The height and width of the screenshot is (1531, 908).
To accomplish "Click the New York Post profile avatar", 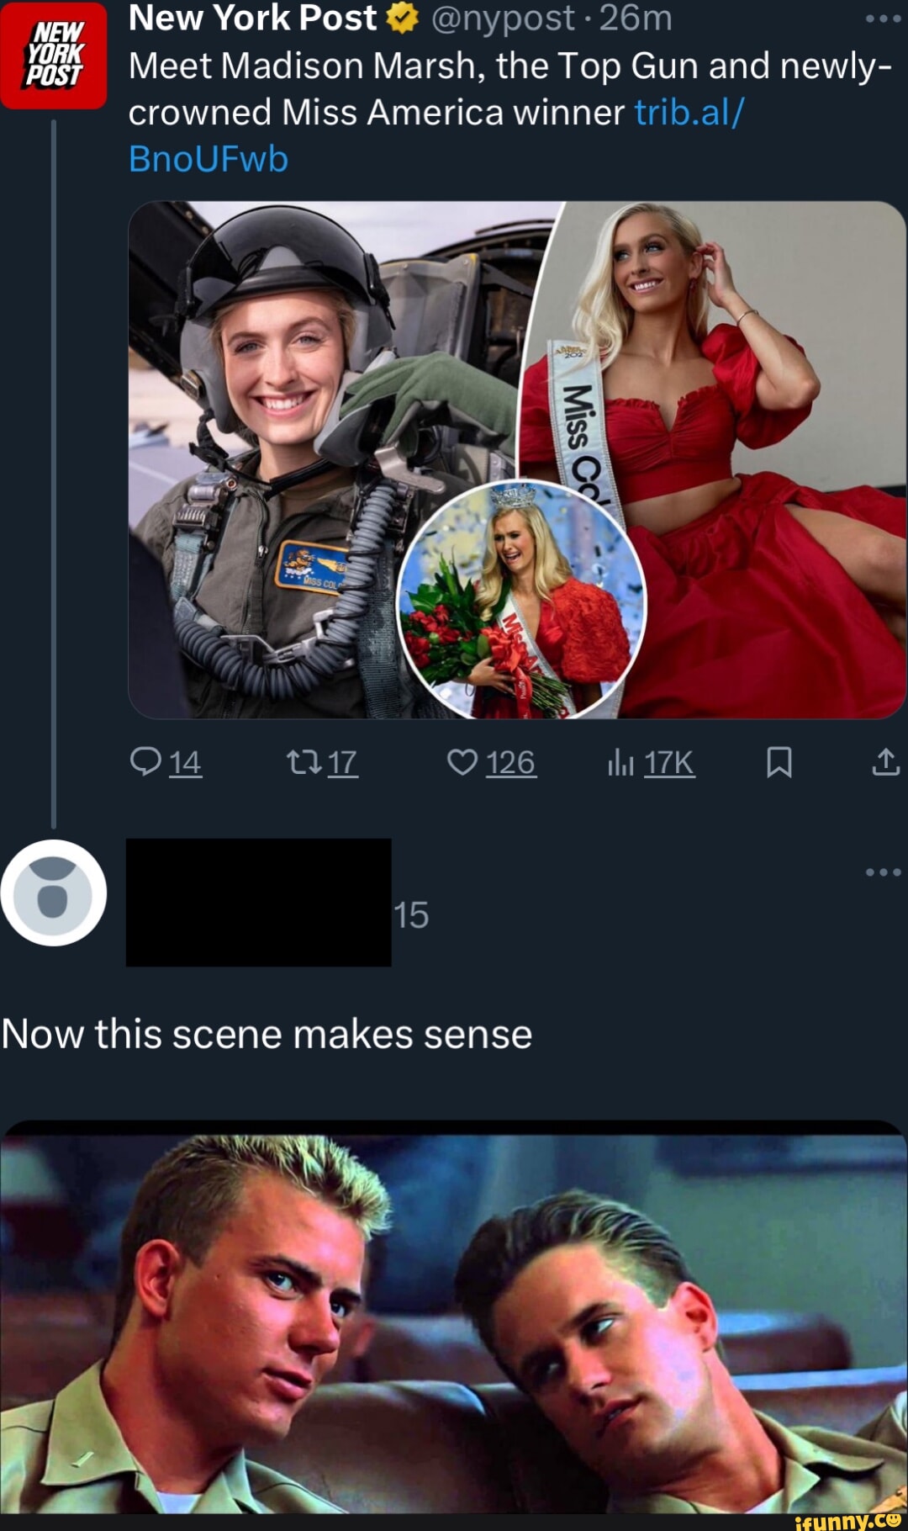I will coord(53,56).
